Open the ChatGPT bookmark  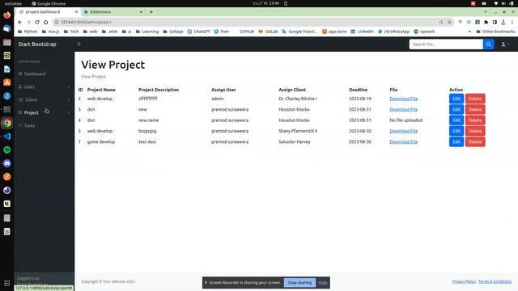tap(198, 32)
